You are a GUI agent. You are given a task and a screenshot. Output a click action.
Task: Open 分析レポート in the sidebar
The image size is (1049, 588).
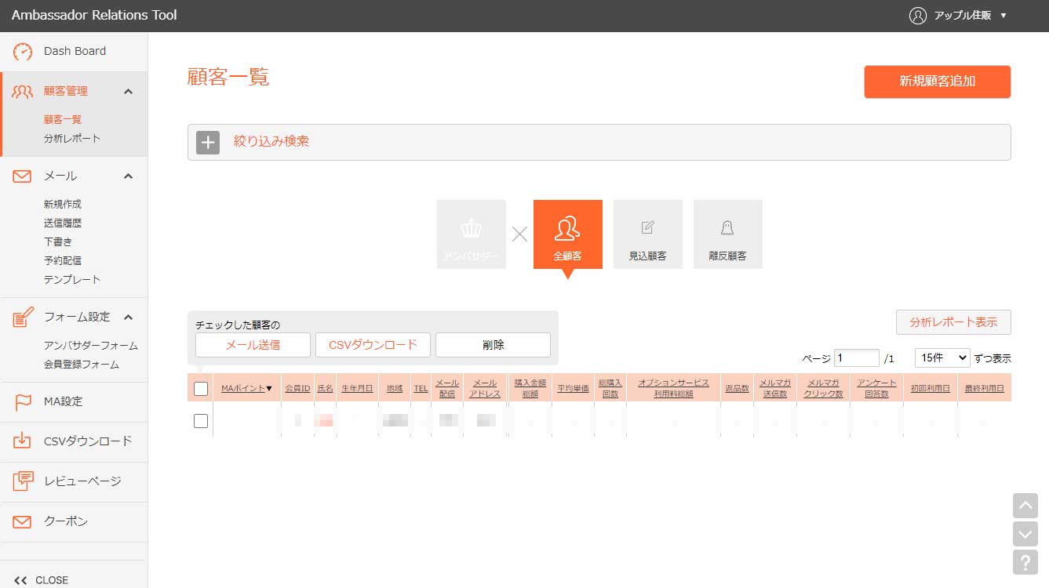[72, 139]
